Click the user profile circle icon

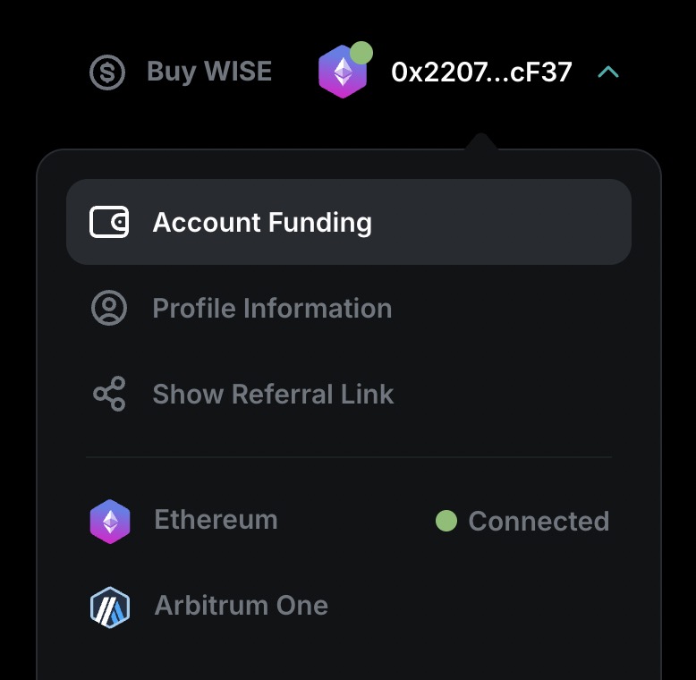pyautogui.click(x=109, y=308)
